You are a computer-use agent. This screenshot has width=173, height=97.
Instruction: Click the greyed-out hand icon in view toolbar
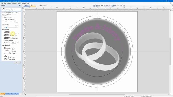[x=118, y=6]
